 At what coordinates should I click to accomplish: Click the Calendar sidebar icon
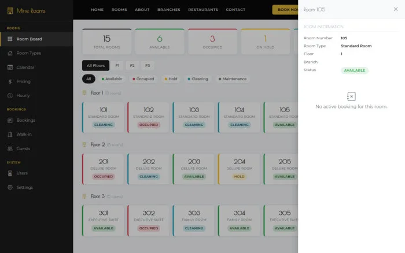click(10, 68)
